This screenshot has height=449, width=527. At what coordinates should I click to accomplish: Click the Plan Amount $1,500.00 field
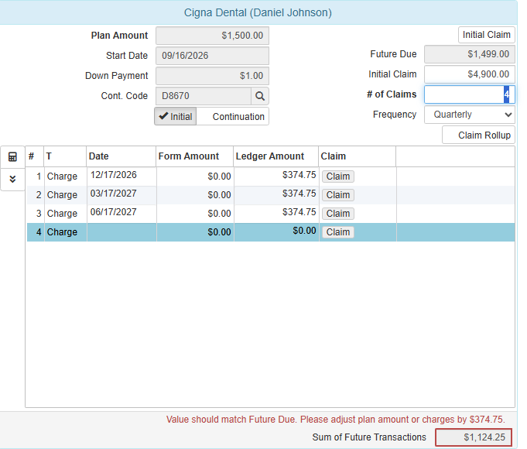click(x=212, y=36)
